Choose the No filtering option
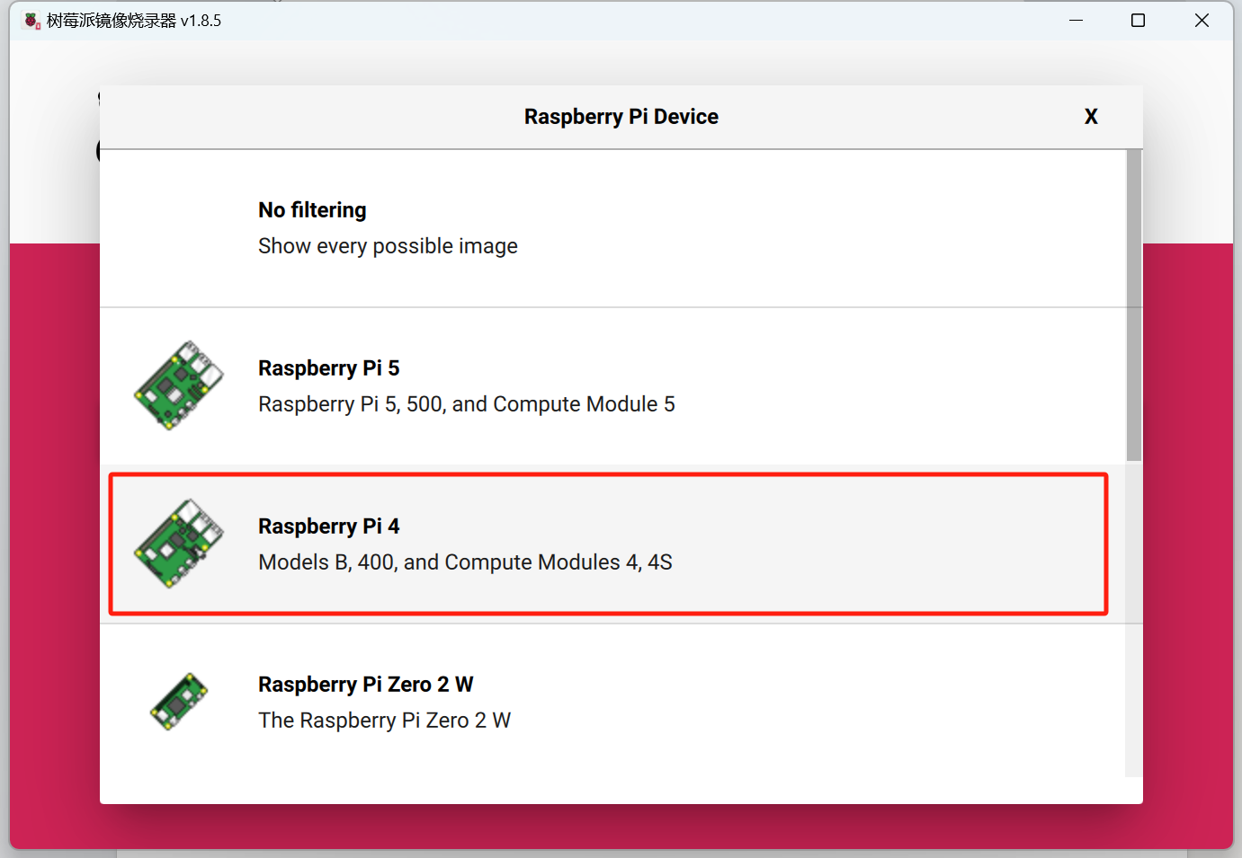Image resolution: width=1242 pixels, height=858 pixels. pos(612,228)
